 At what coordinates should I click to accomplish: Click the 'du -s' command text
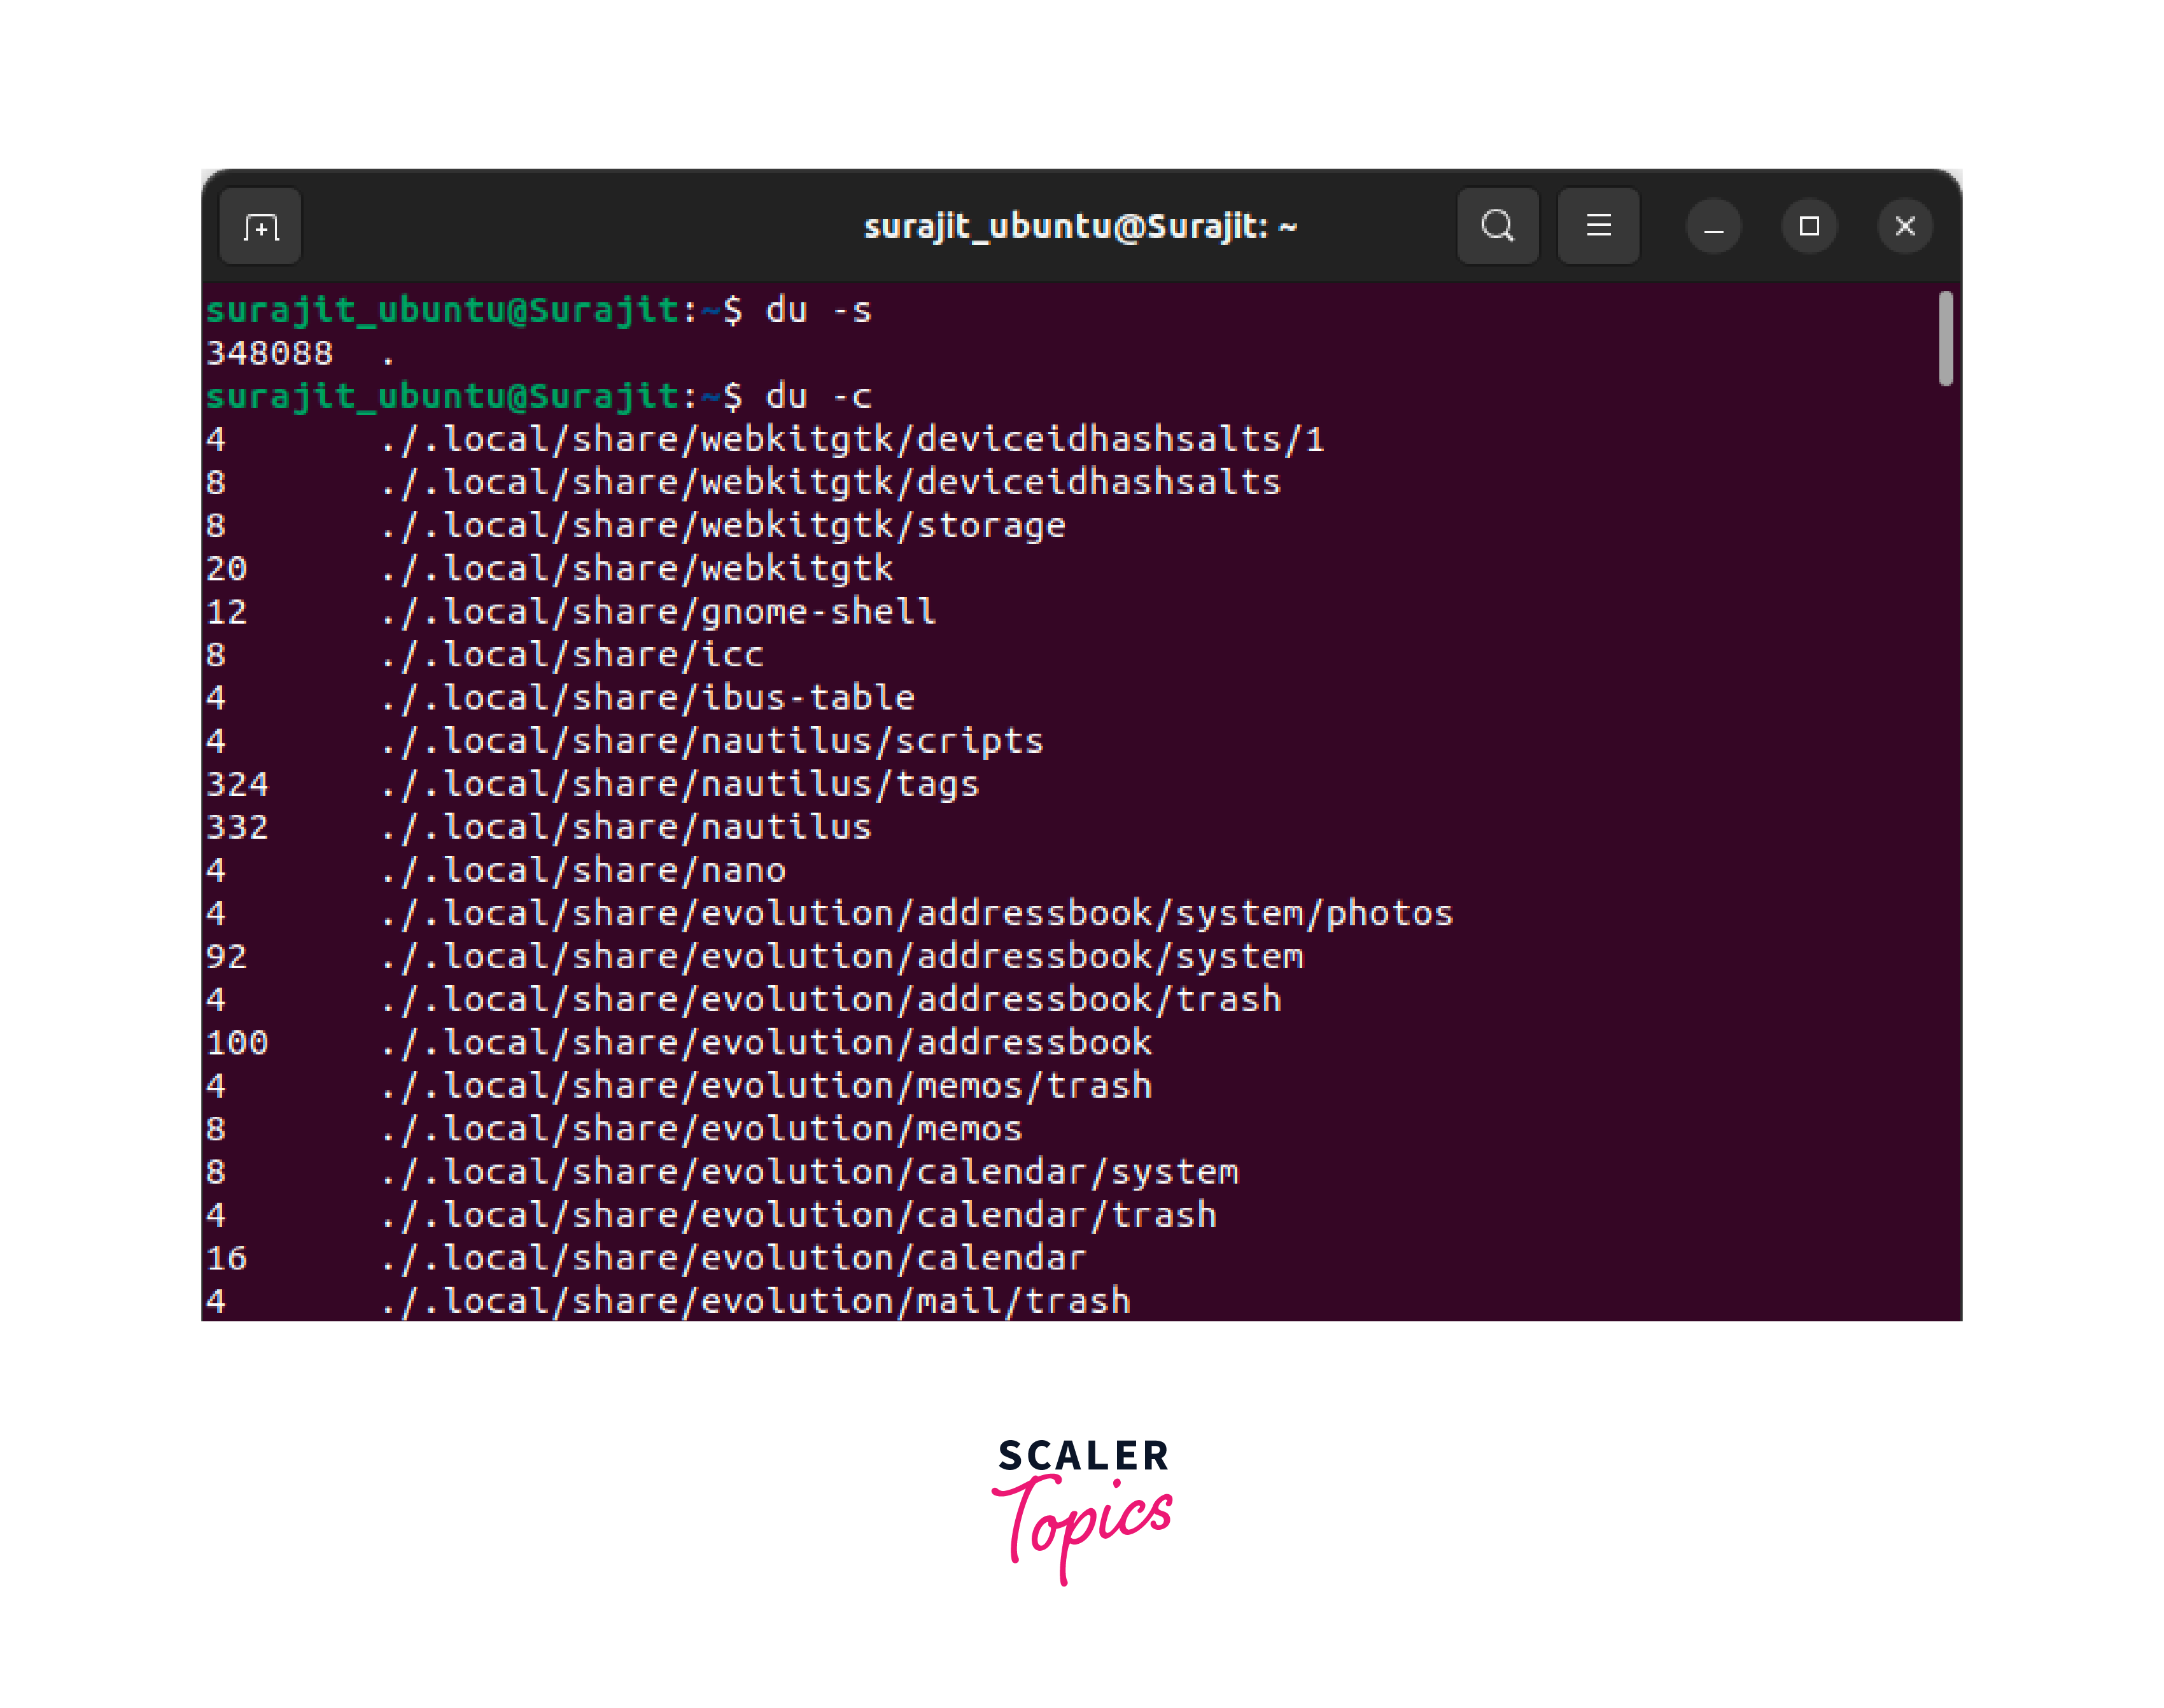818,311
